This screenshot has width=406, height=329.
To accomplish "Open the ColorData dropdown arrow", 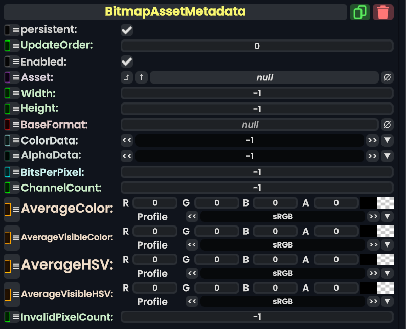I will pyautogui.click(x=387, y=140).
